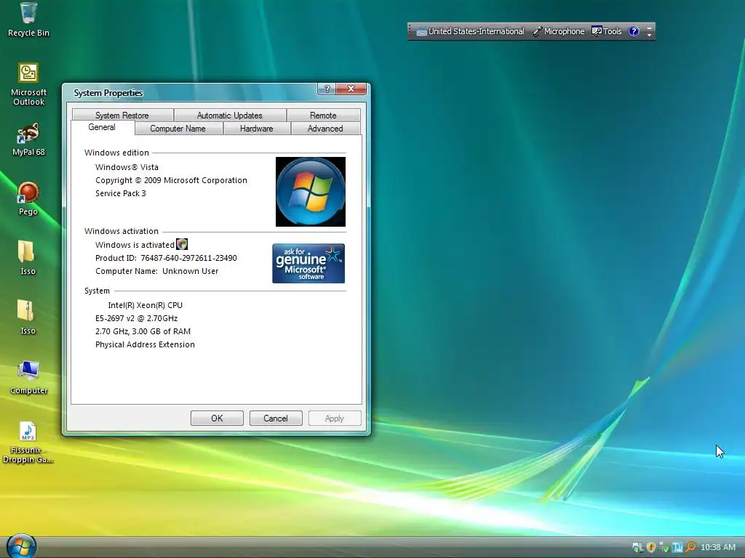Select the Fissunix MP3 file icon
Viewport: 745px width, 558px height.
pyautogui.click(x=28, y=442)
